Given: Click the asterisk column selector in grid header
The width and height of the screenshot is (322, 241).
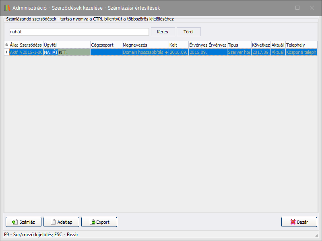Looking at the screenshot, I should pyautogui.click(x=6, y=45).
